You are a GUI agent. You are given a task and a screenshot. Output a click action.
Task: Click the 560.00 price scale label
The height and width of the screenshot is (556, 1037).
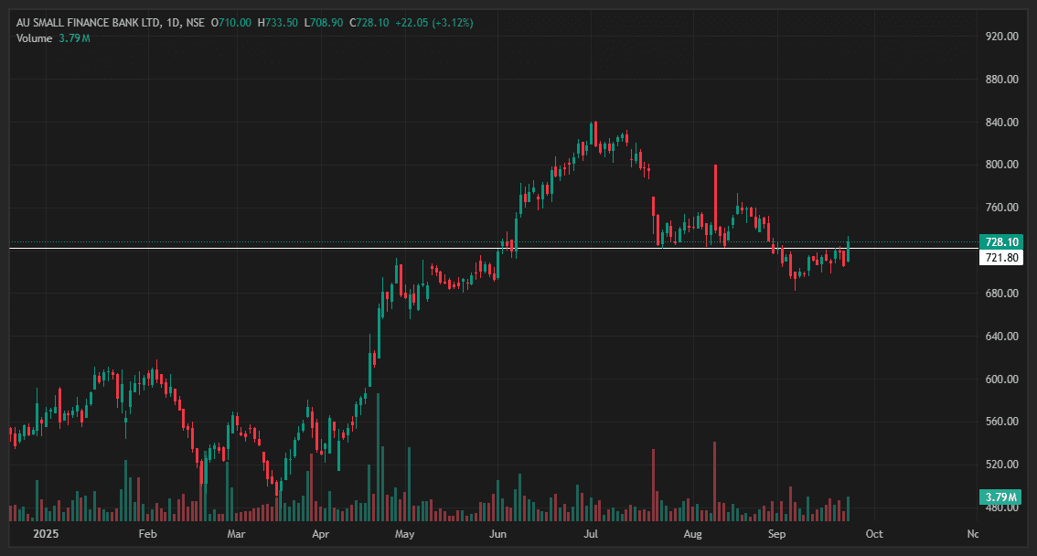pyautogui.click(x=1002, y=422)
